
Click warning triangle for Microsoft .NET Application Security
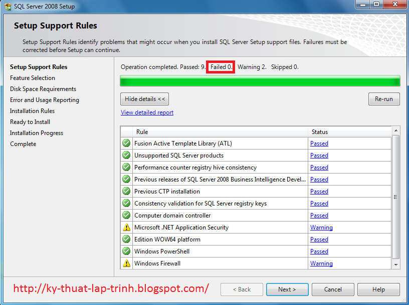(126, 227)
